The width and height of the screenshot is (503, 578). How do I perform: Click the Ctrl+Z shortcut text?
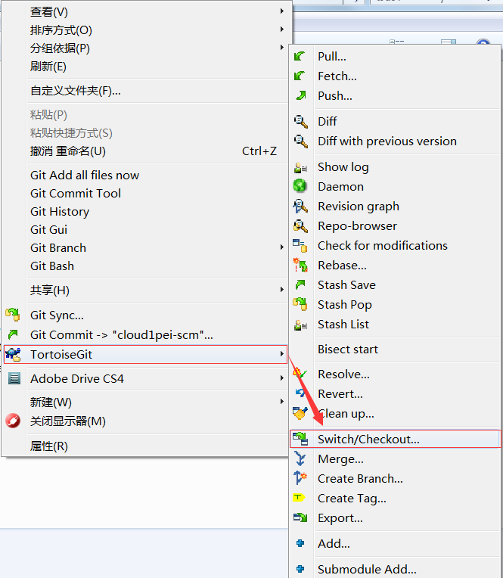pos(259,151)
